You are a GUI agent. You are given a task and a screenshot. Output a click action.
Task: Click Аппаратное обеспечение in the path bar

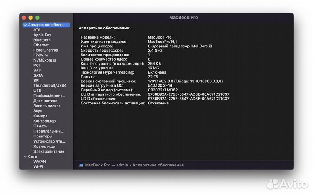coord(158,165)
